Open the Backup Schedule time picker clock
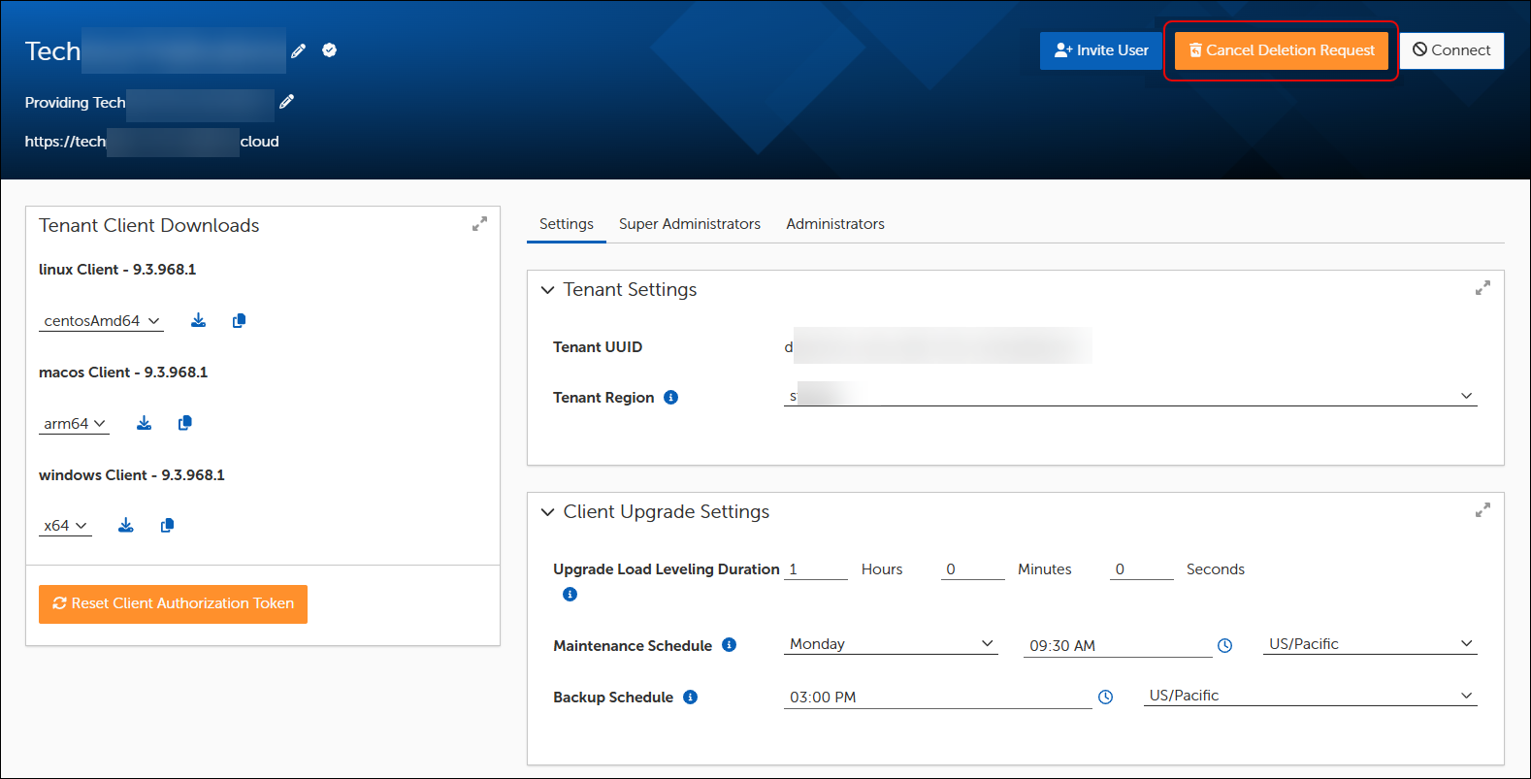1531x779 pixels. click(1105, 697)
